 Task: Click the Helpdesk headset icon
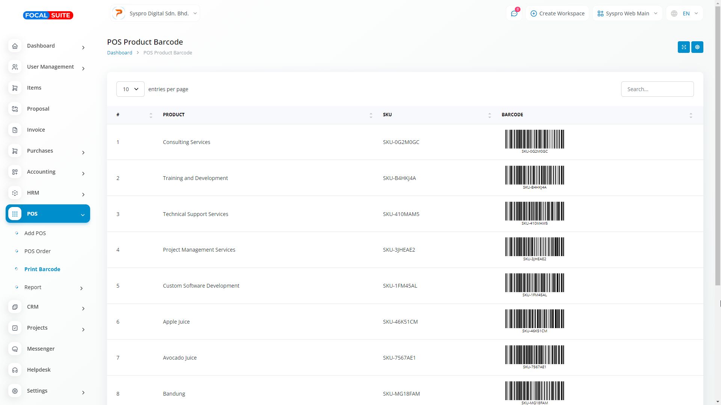15,370
